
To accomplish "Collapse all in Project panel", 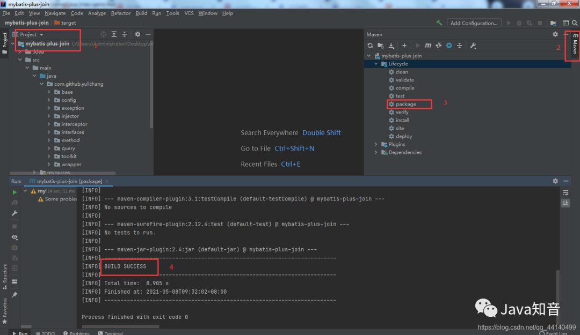I will click(125, 34).
